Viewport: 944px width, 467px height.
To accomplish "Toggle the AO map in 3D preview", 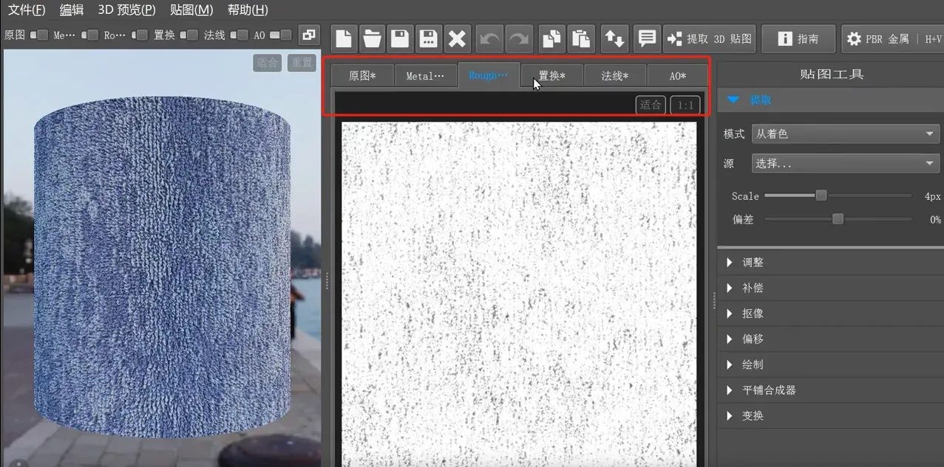I will (x=280, y=35).
